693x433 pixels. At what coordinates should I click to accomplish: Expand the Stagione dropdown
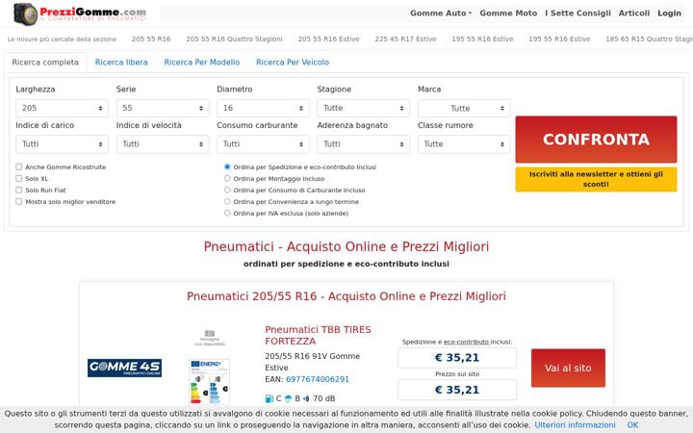363,108
